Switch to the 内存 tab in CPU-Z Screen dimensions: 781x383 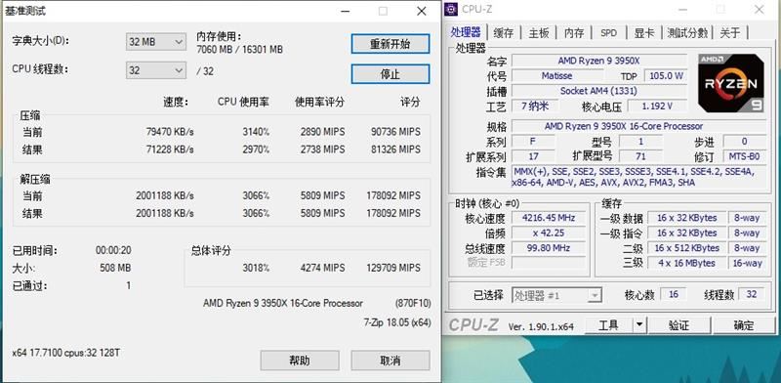coord(574,33)
